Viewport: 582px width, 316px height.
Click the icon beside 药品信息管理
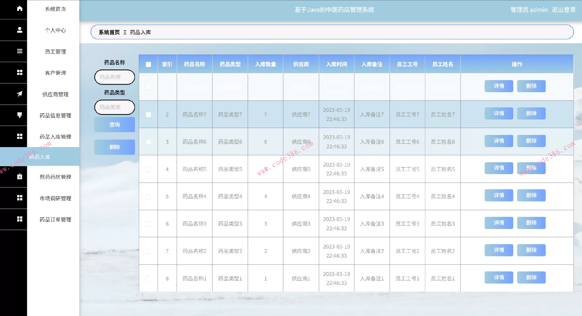coord(19,115)
